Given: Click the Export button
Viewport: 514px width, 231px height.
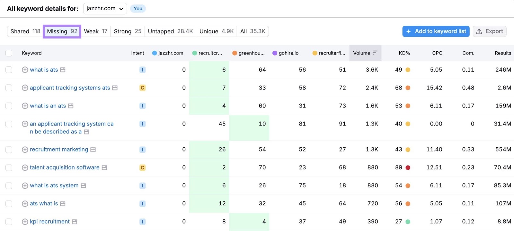Looking at the screenshot, I should coord(490,31).
